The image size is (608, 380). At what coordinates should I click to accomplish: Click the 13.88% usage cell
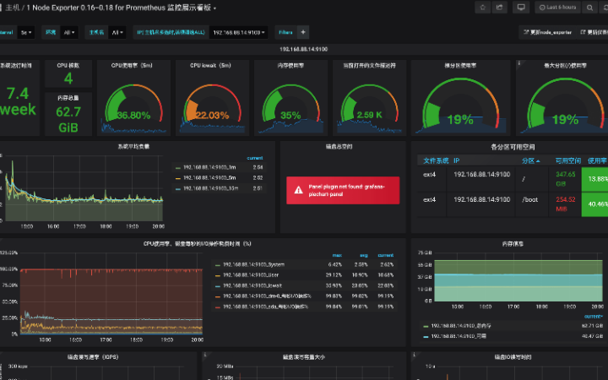(594, 179)
